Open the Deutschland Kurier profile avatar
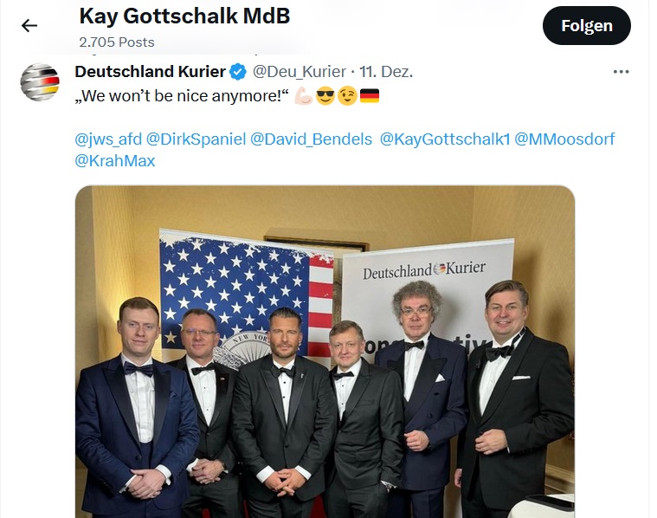The height and width of the screenshot is (518, 657). tap(40, 83)
